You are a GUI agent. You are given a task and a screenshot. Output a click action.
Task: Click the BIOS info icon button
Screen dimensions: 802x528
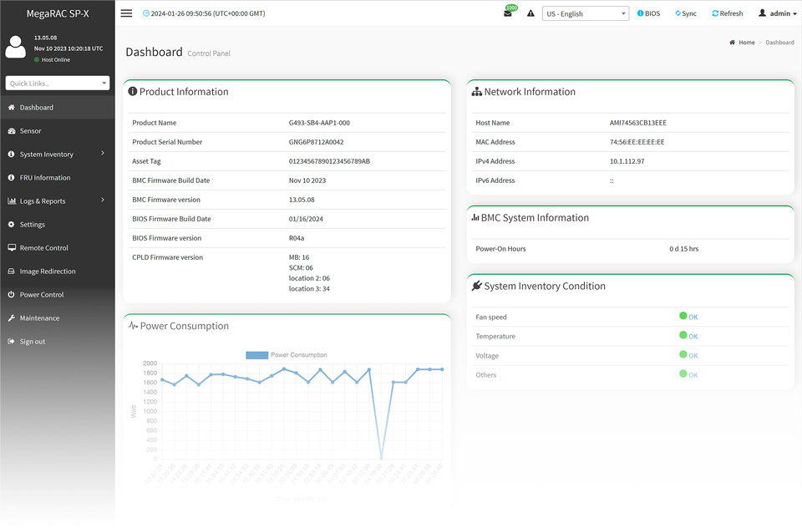648,13
